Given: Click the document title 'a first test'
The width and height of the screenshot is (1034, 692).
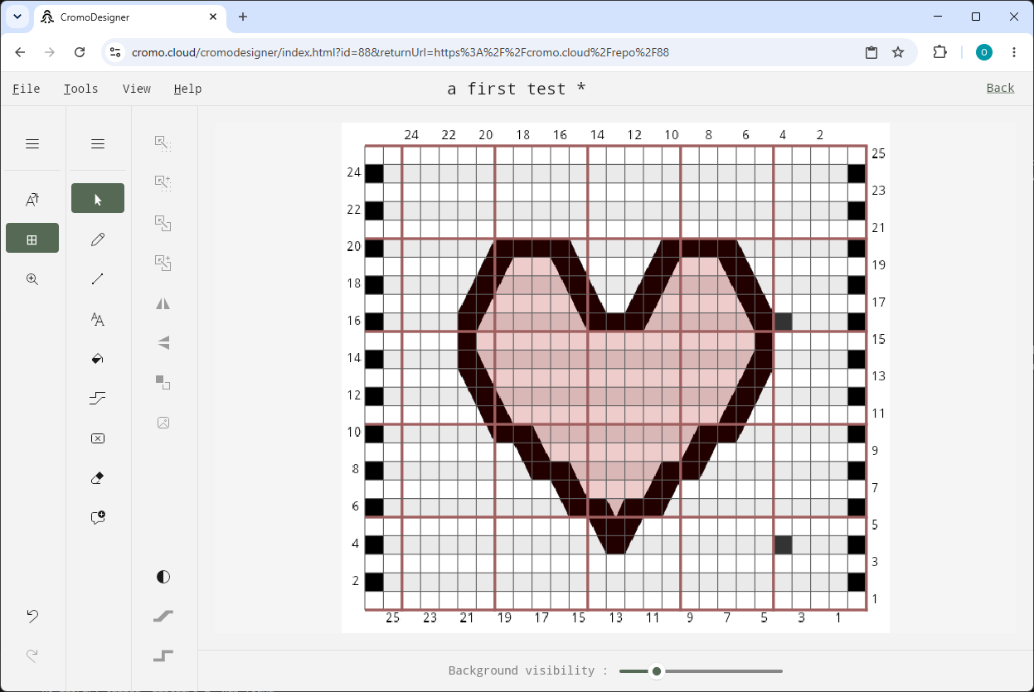Looking at the screenshot, I should (517, 89).
